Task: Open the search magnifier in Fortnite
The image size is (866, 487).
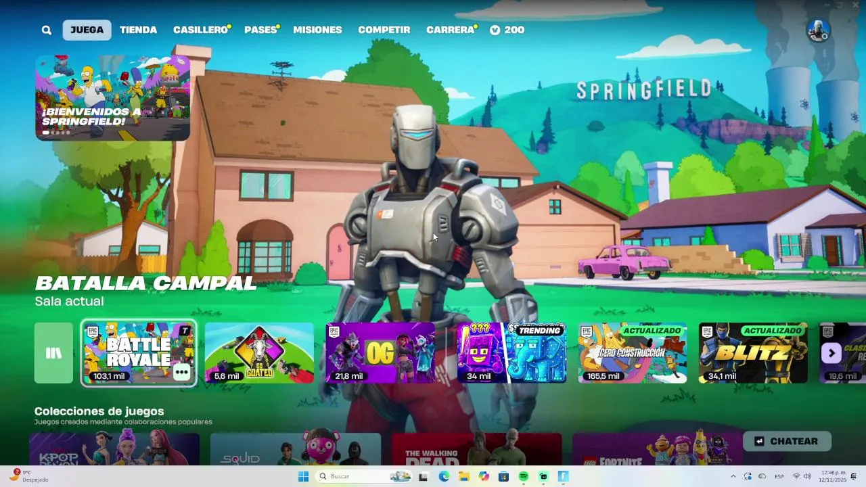Action: click(46, 30)
